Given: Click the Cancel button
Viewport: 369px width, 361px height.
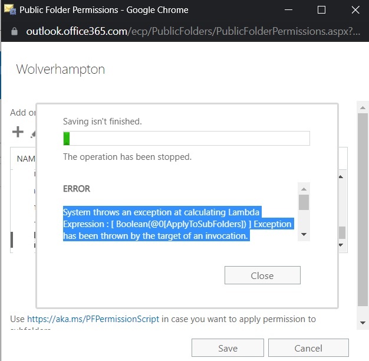Looking at the screenshot, I should pyautogui.click(x=308, y=348).
